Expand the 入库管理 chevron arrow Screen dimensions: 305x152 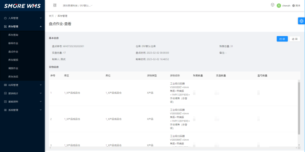coord(40,18)
